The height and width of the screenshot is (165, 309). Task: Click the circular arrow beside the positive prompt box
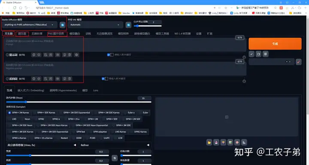tap(244, 57)
